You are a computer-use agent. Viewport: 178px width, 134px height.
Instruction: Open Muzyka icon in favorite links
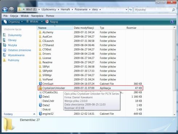pyautogui.click(x=5, y=45)
